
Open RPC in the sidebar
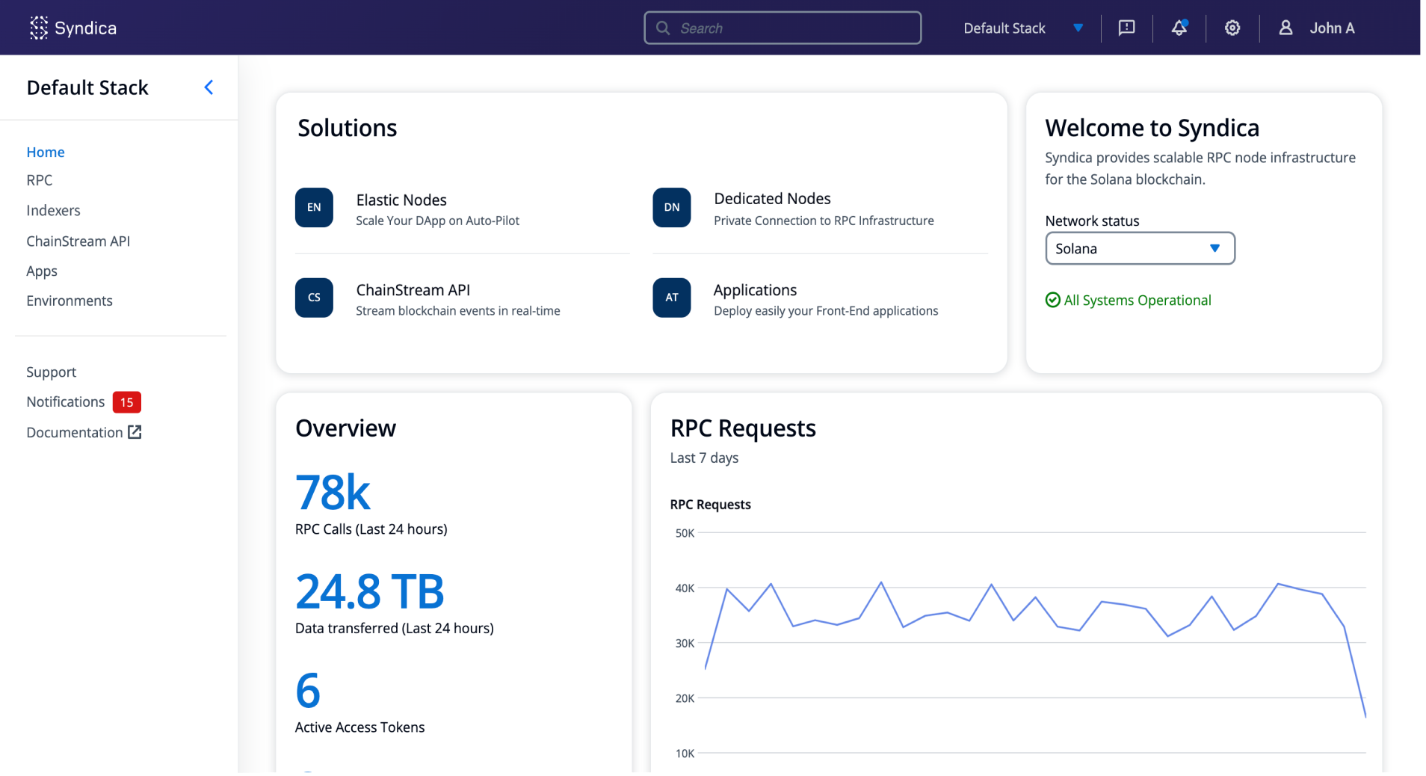tap(40, 180)
